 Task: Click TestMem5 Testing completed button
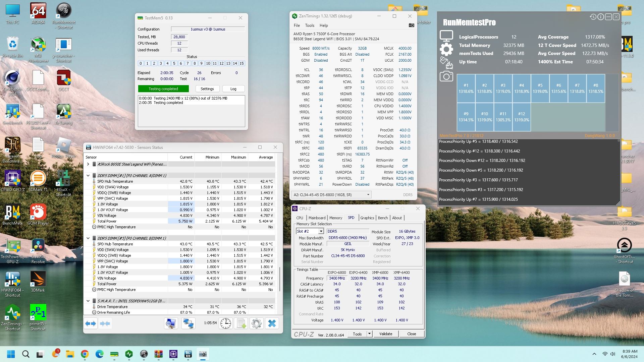163,89
